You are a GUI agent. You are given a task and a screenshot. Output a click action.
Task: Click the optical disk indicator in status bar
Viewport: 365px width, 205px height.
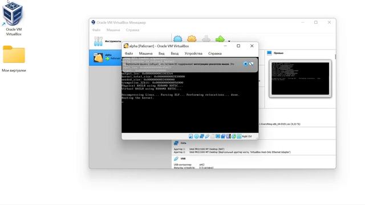[x=196, y=136]
